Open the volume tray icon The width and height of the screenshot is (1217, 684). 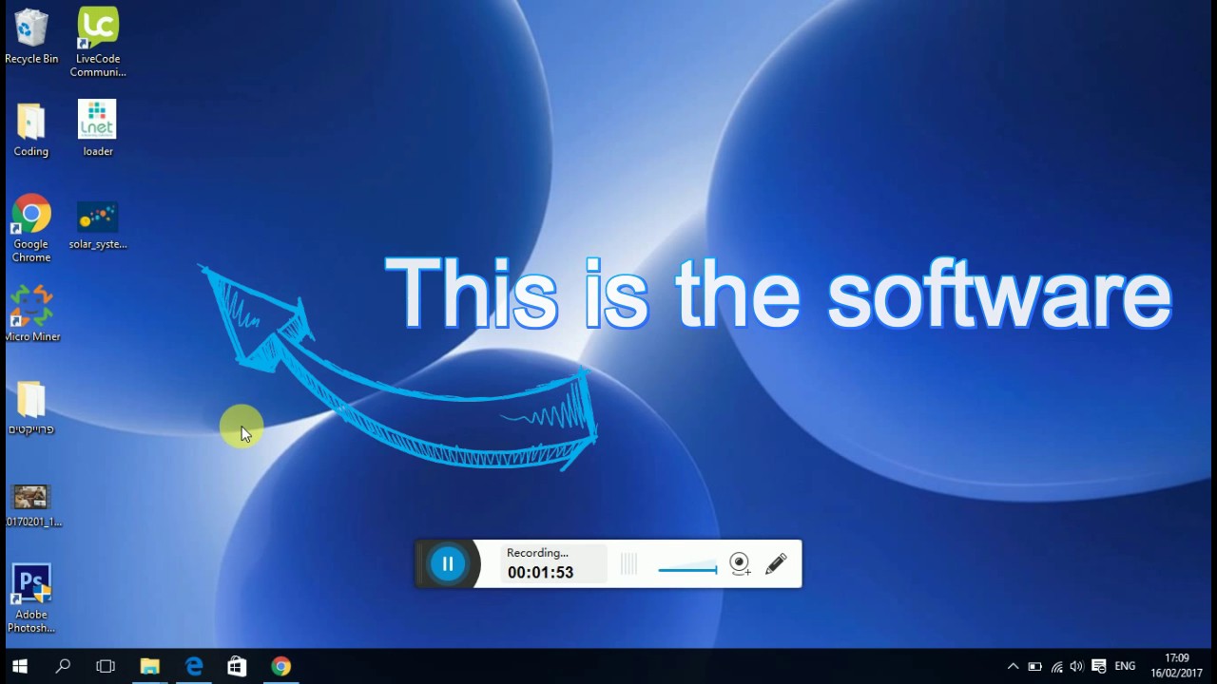(1076, 667)
